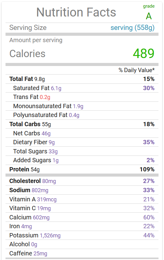164x260 pixels.
Task: Select the Vitamin A 319mcg value
Action: [47, 199]
